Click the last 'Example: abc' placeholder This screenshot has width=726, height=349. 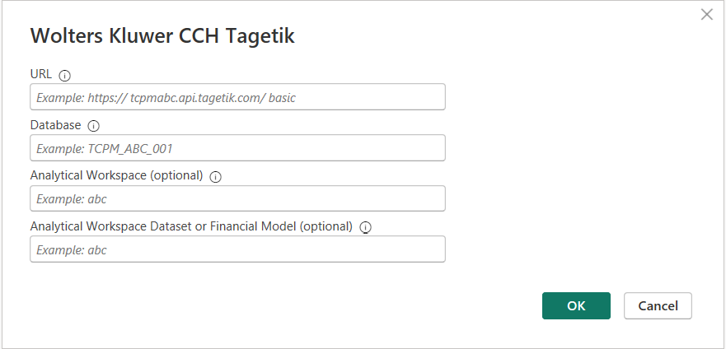pos(72,249)
